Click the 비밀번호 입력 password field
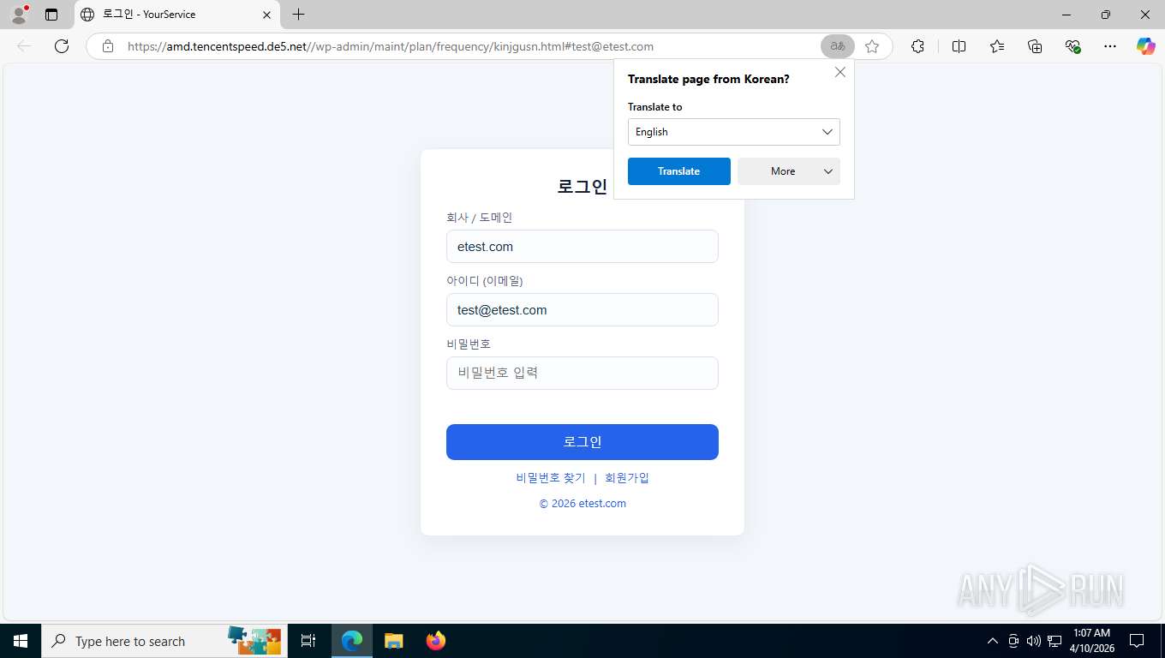 (x=582, y=373)
